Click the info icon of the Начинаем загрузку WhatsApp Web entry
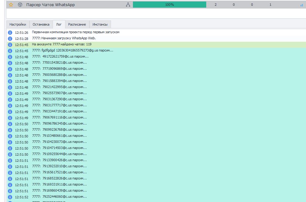Image resolution: width=306 pixels, height=202 pixels. point(10,38)
